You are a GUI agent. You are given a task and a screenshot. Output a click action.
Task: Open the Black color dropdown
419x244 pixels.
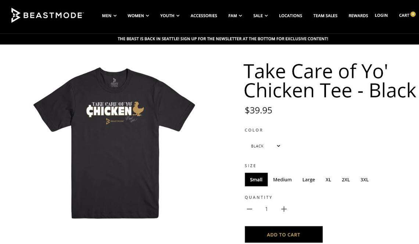(265, 146)
